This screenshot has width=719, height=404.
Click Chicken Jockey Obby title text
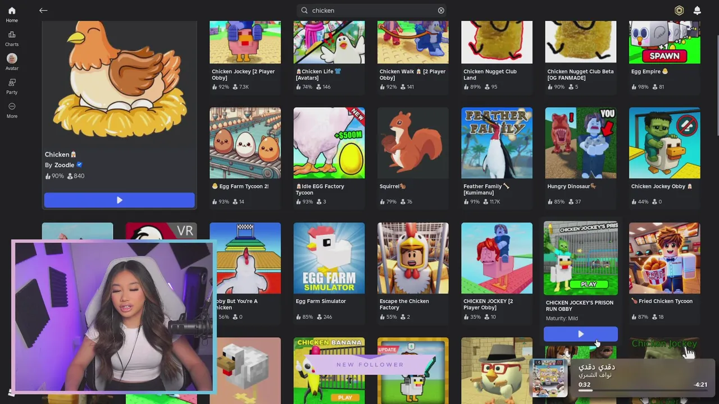point(662,186)
